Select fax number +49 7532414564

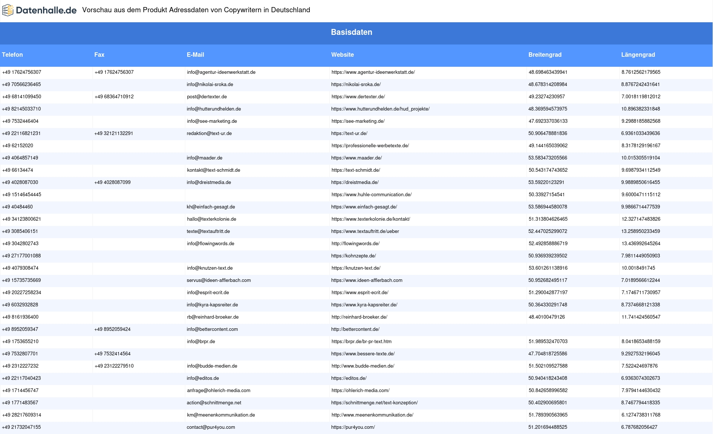113,354
